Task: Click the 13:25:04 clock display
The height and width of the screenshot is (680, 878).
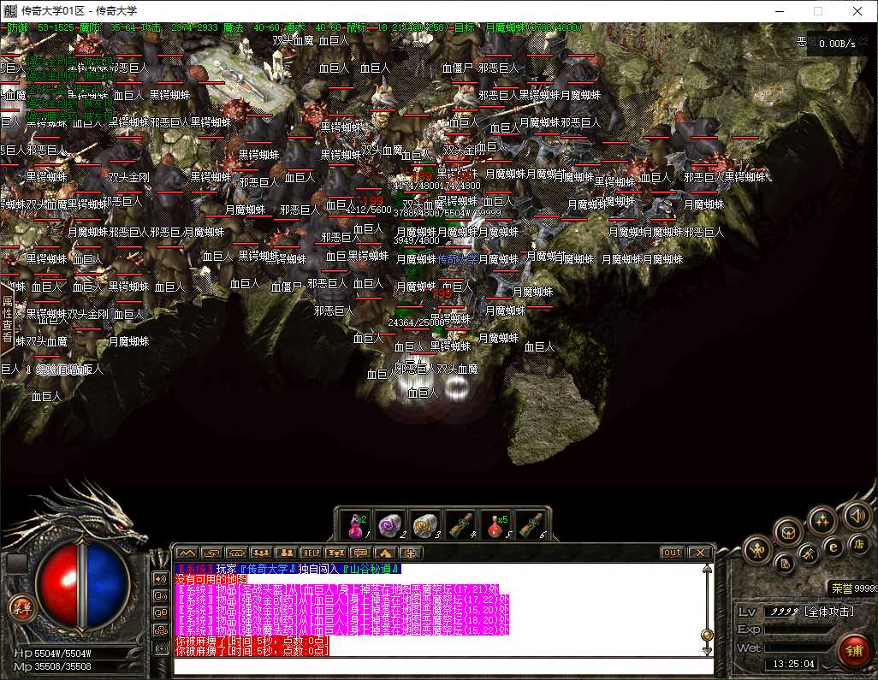Action: point(793,664)
